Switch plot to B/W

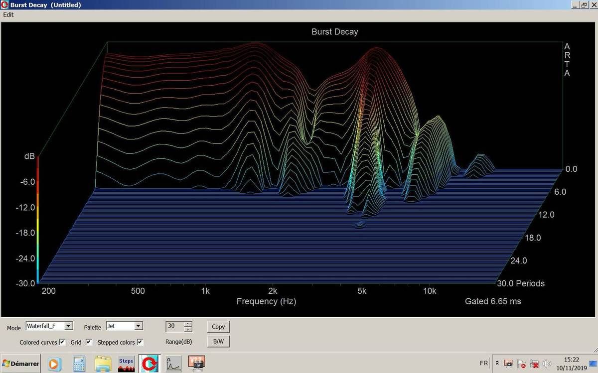coord(218,342)
